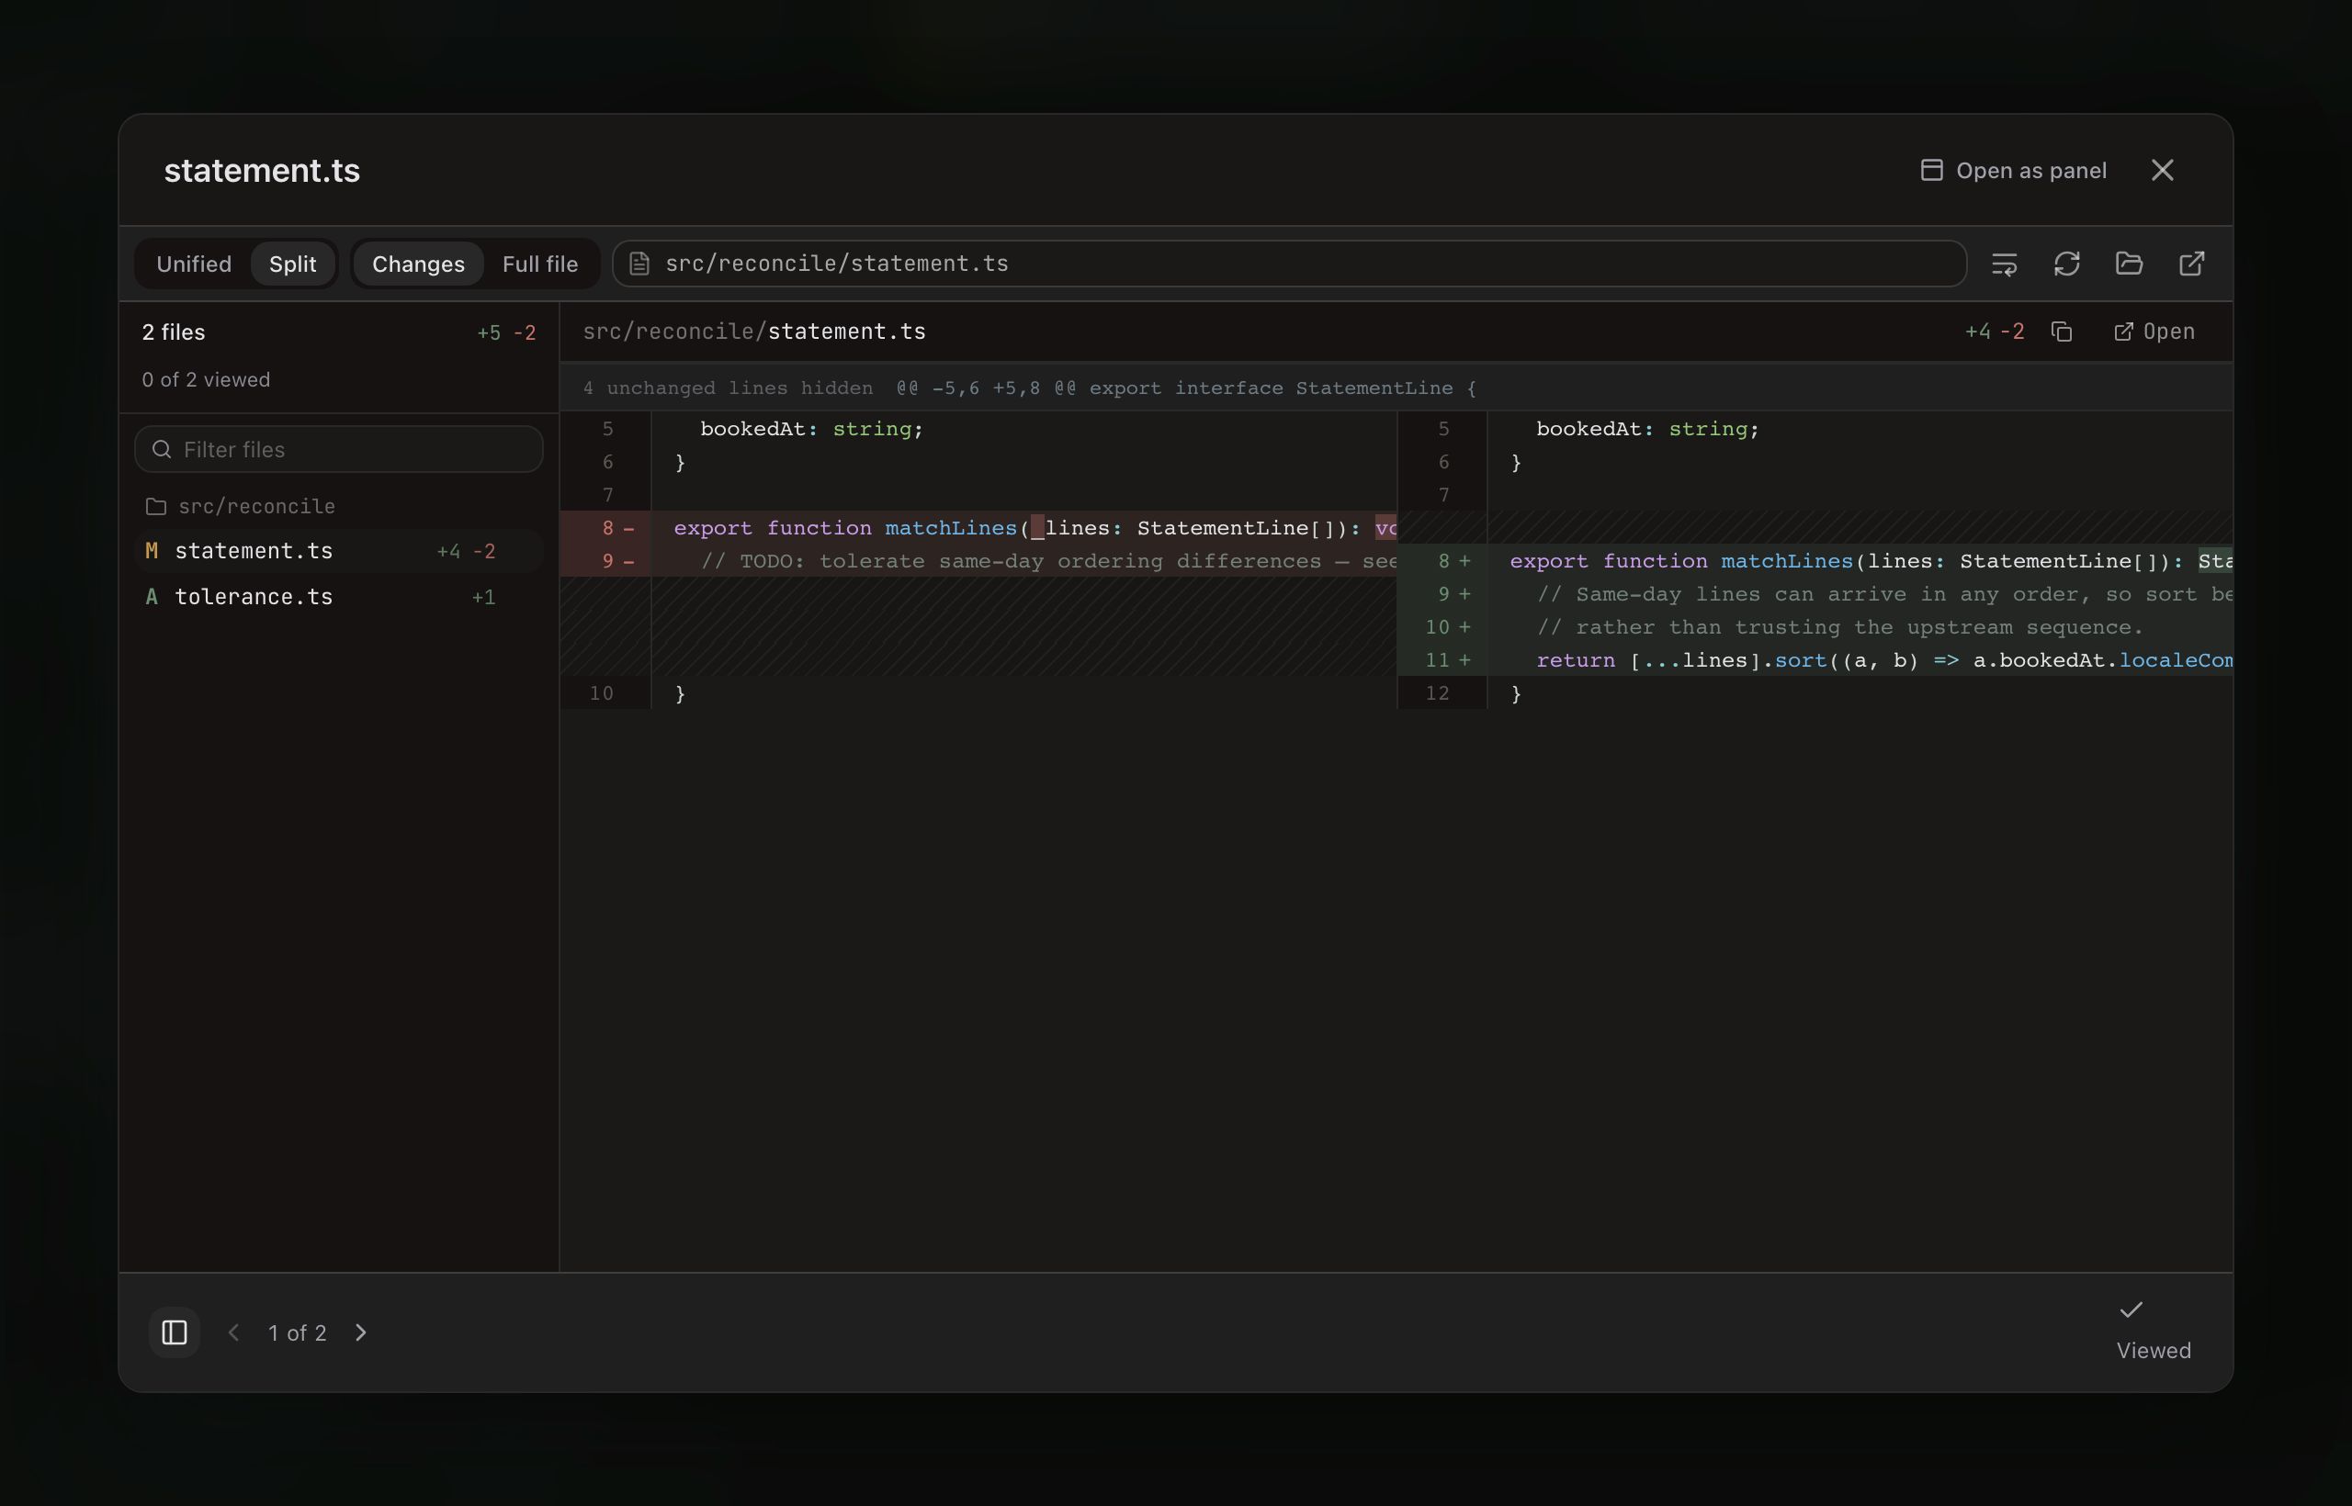Select the Changes tab

click(x=418, y=264)
